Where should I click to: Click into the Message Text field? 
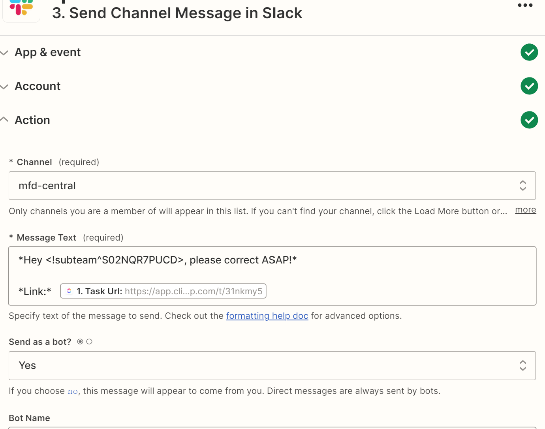point(272,276)
